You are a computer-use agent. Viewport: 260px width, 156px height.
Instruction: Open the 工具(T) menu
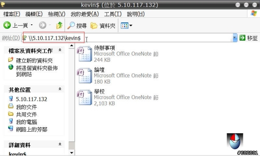(113, 14)
